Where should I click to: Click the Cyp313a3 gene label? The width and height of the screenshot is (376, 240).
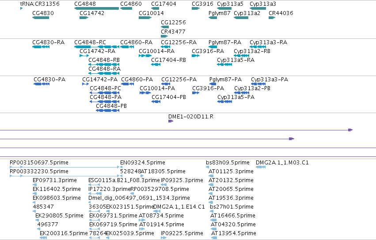(x=263, y=4)
